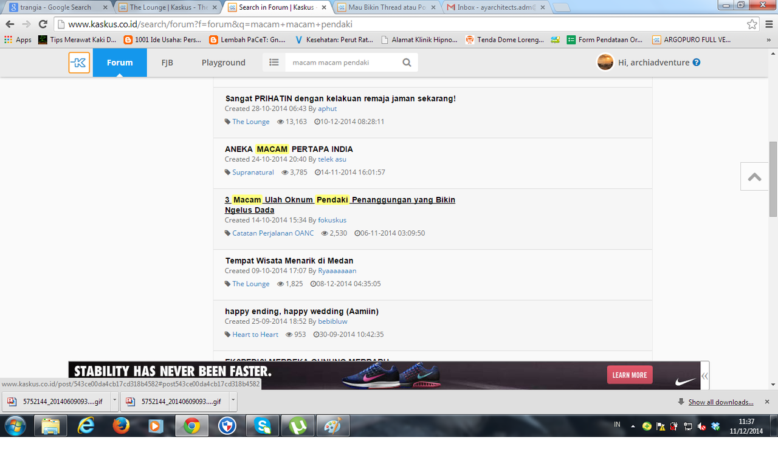Open a new browser tab
The width and height of the screenshot is (778, 466).
561,8
